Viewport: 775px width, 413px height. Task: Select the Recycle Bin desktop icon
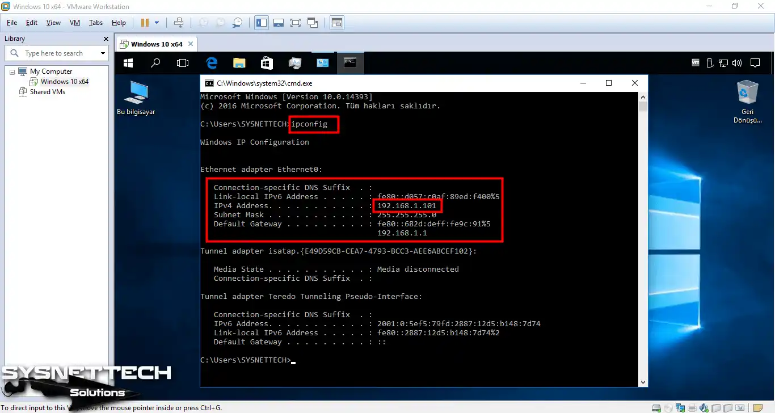pyautogui.click(x=747, y=102)
